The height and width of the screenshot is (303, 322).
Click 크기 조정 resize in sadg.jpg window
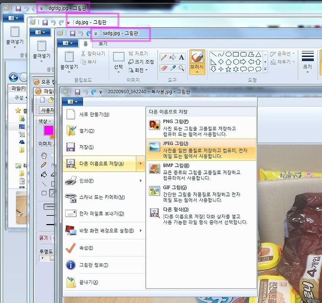pyautogui.click(x=141, y=62)
